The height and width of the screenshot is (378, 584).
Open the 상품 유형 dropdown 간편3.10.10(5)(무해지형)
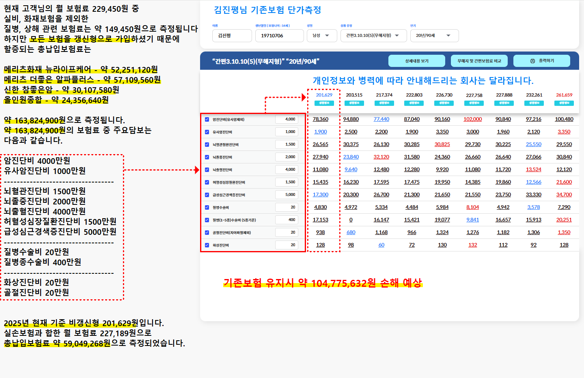tap(373, 36)
